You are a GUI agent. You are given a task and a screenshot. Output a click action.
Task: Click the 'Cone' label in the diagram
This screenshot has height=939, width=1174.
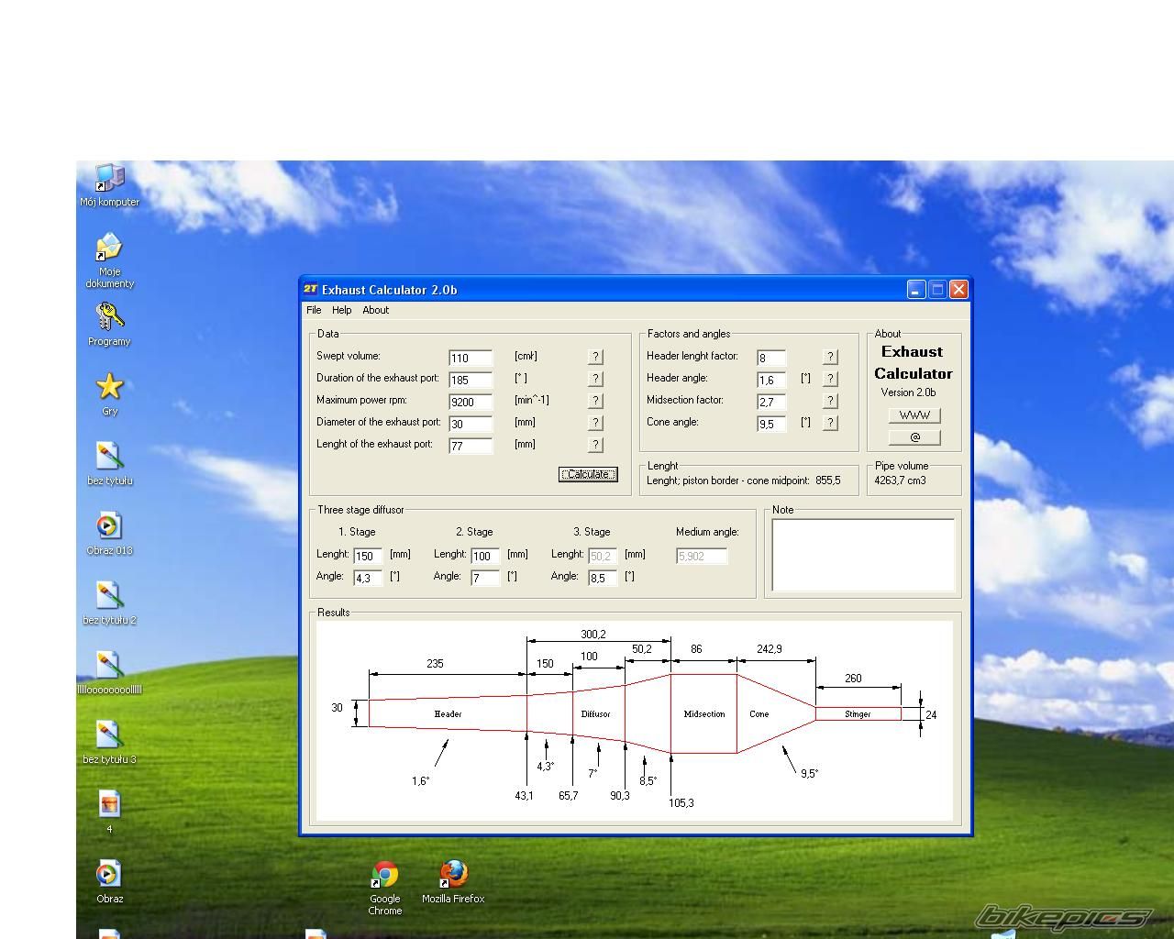click(x=759, y=713)
